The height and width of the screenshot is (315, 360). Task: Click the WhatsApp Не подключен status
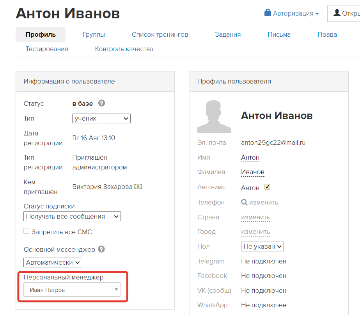(x=264, y=305)
